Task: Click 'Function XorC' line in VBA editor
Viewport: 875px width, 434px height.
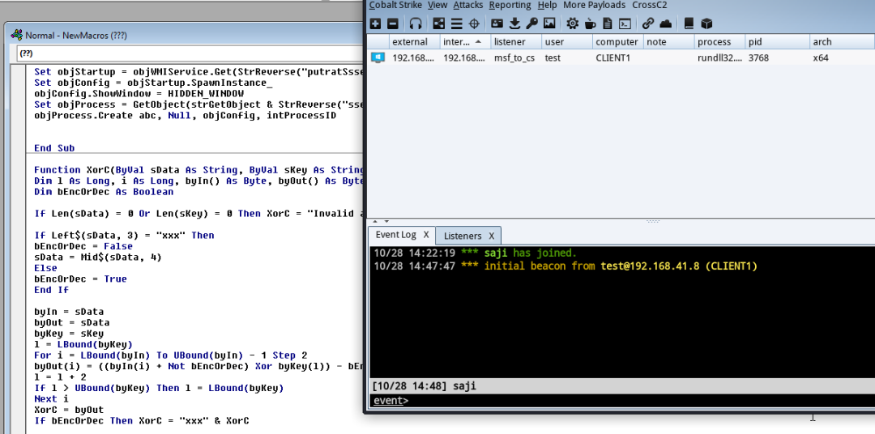Action: (x=198, y=169)
